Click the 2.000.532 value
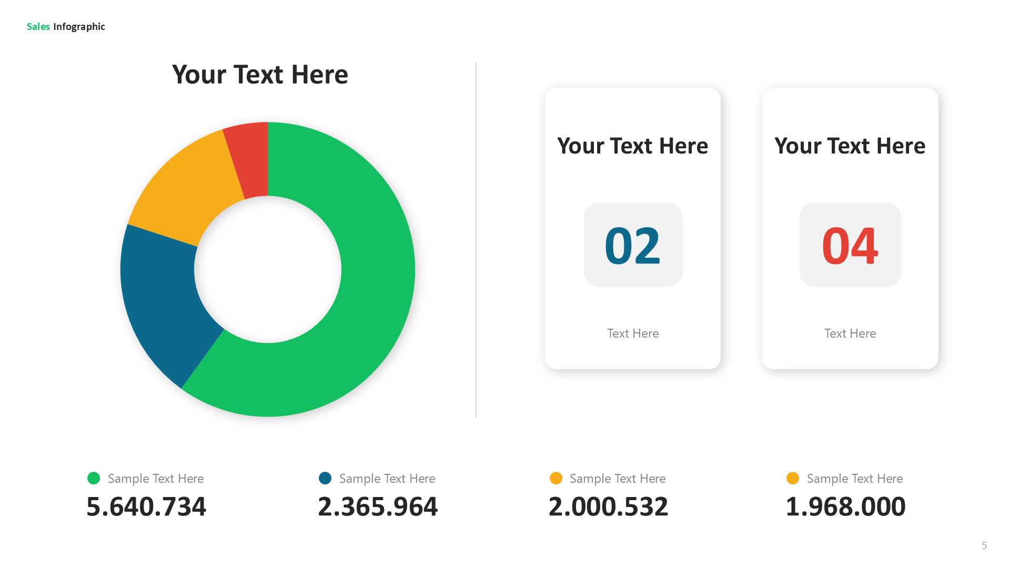Screen dimensions: 1010x568 (608, 506)
